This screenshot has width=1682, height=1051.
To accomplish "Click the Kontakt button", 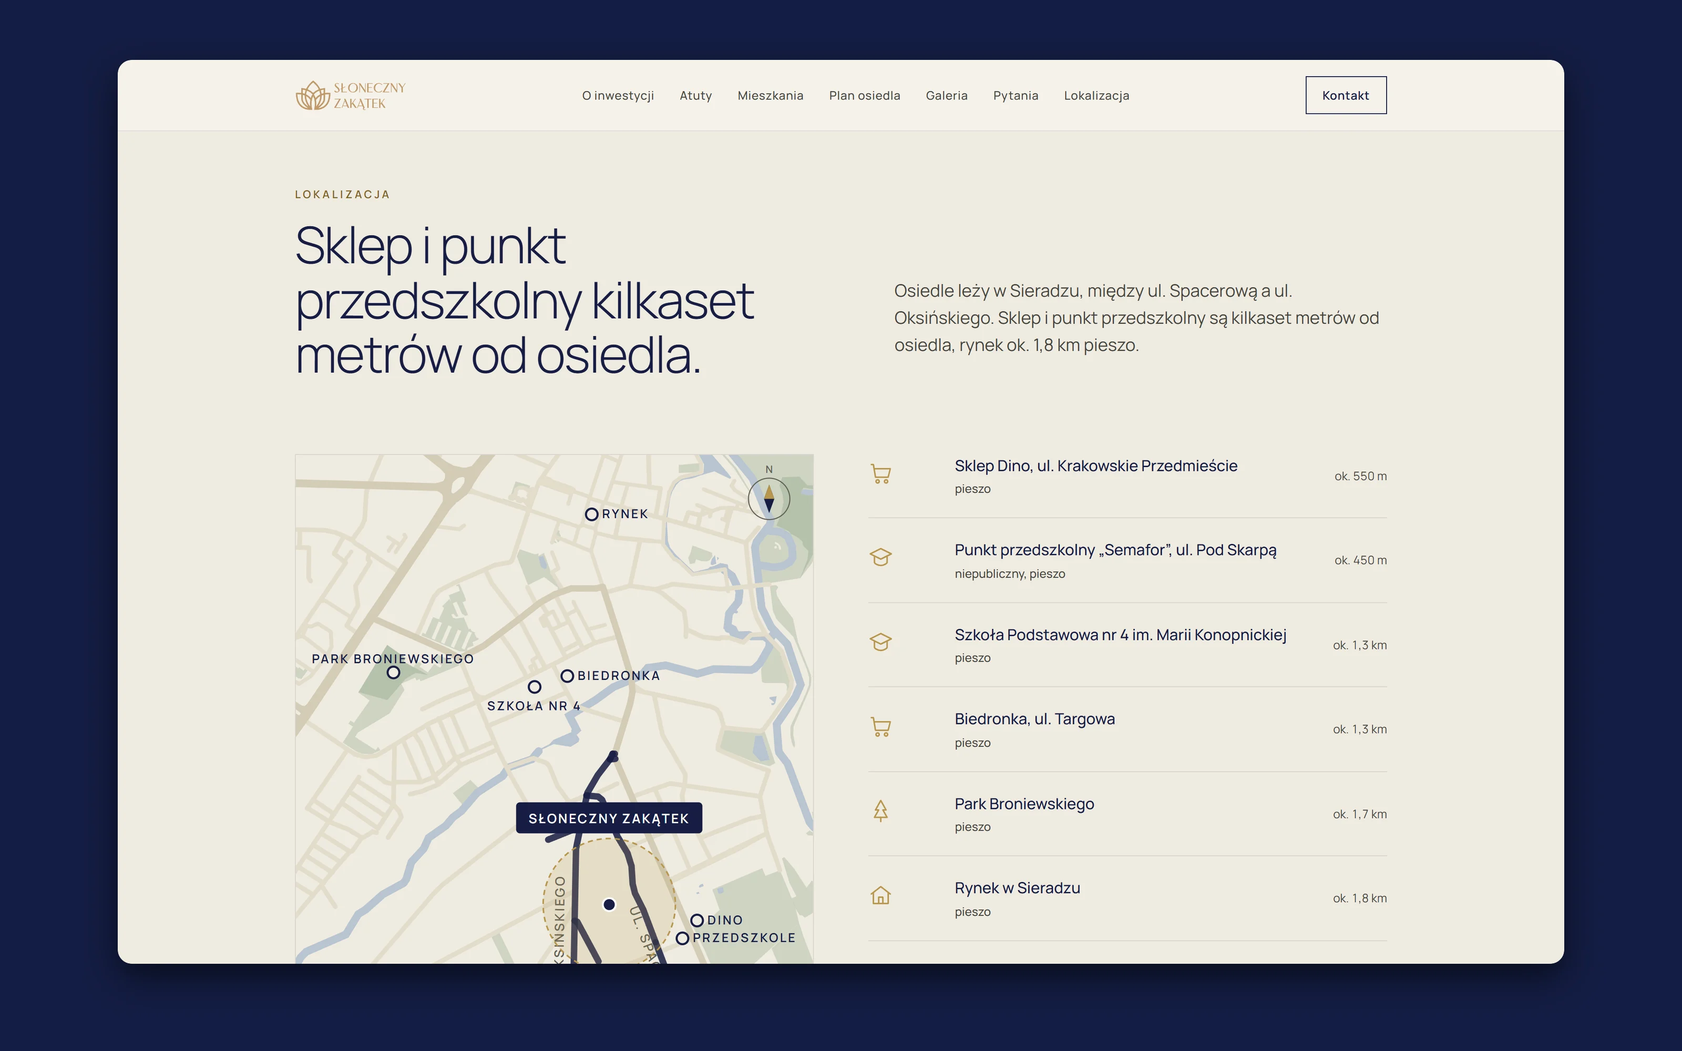I will [1346, 95].
